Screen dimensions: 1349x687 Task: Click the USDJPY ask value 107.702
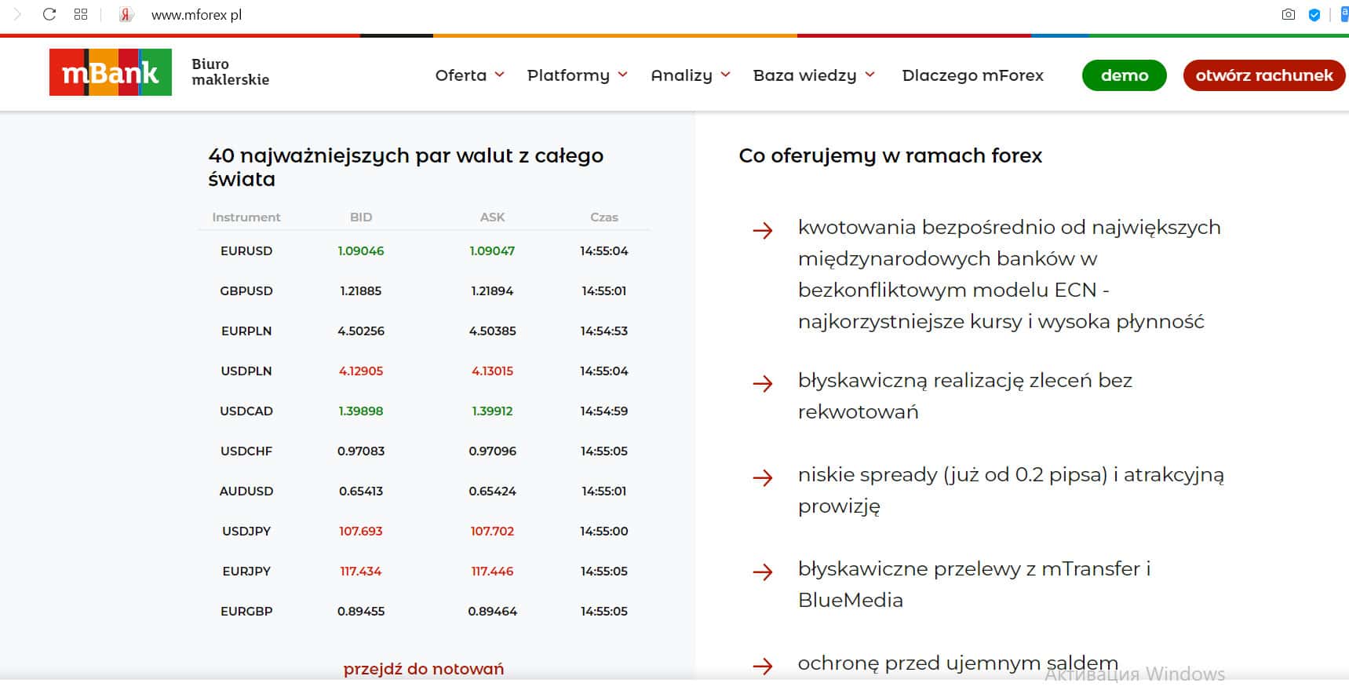[x=492, y=532]
